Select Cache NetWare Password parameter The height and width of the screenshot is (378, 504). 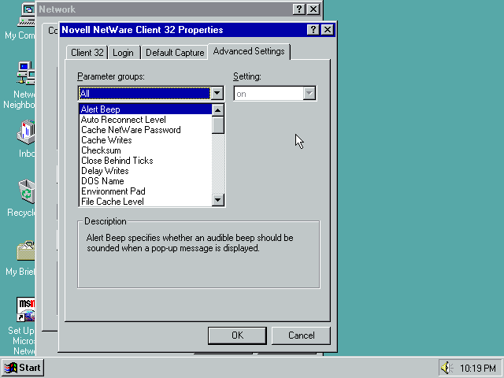point(145,130)
